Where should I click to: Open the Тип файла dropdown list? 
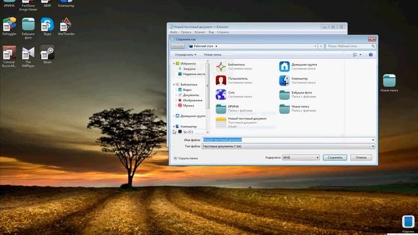point(288,146)
